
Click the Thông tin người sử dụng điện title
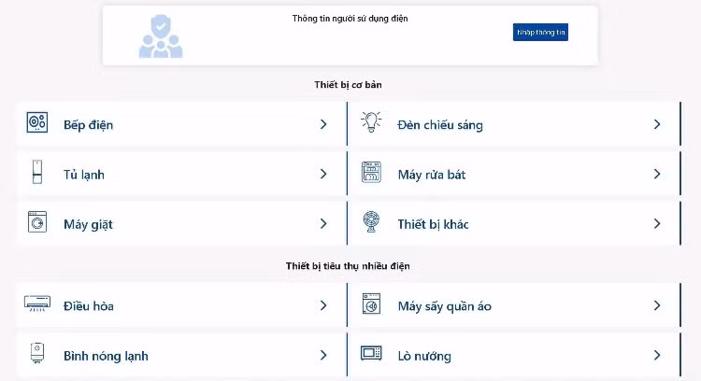click(x=350, y=19)
